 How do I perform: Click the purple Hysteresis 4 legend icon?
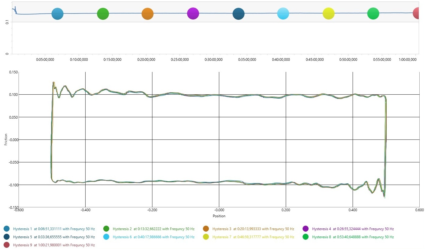[306, 229]
